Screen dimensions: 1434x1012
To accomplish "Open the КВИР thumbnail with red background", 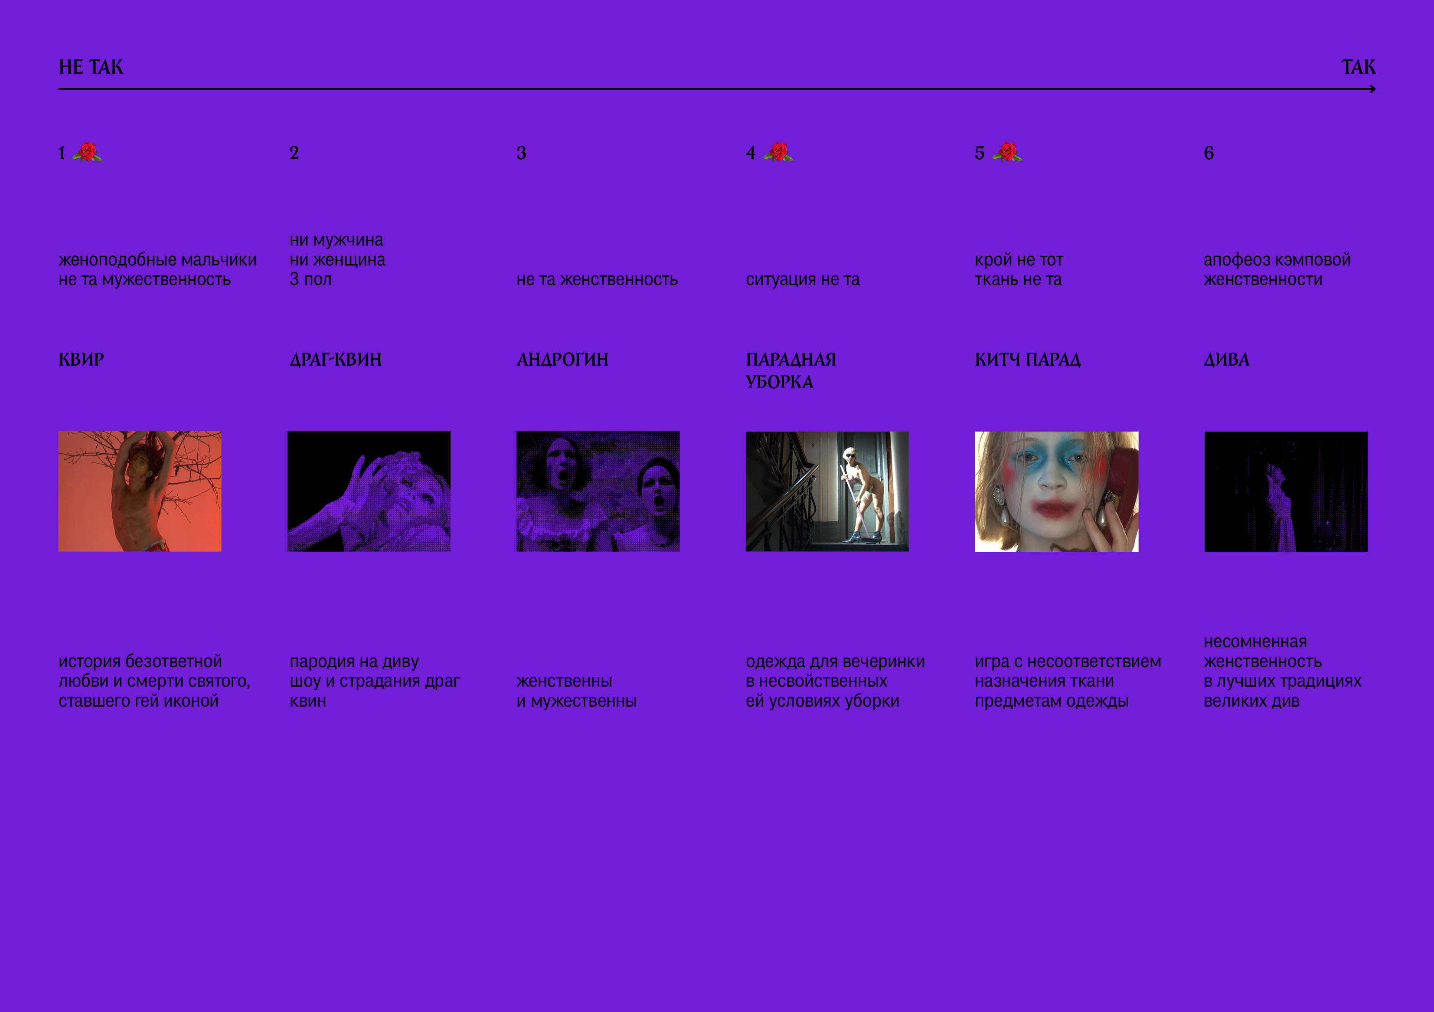I will (140, 491).
